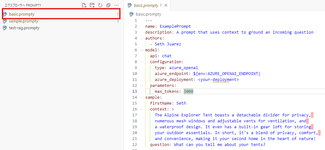Click the question text about tents
Image resolution: width=325 pixels, height=150 pixels.
(x=220, y=144)
